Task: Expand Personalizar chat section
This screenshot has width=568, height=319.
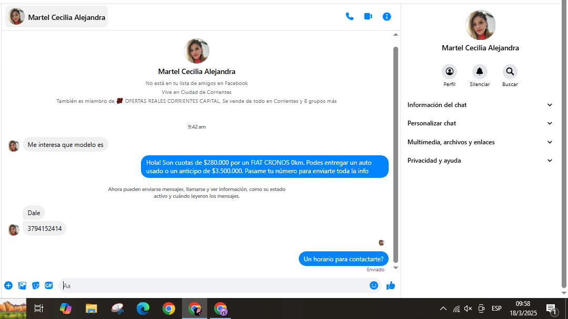Action: (480, 123)
